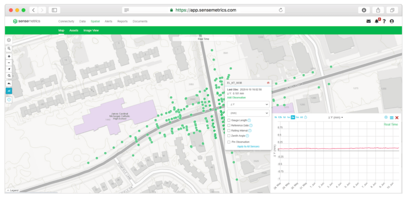
Task: Open the Alerts menu item
Action: coord(108,21)
